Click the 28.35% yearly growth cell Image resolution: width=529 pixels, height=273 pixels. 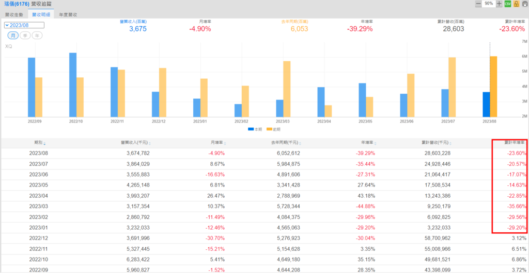tap(366, 270)
